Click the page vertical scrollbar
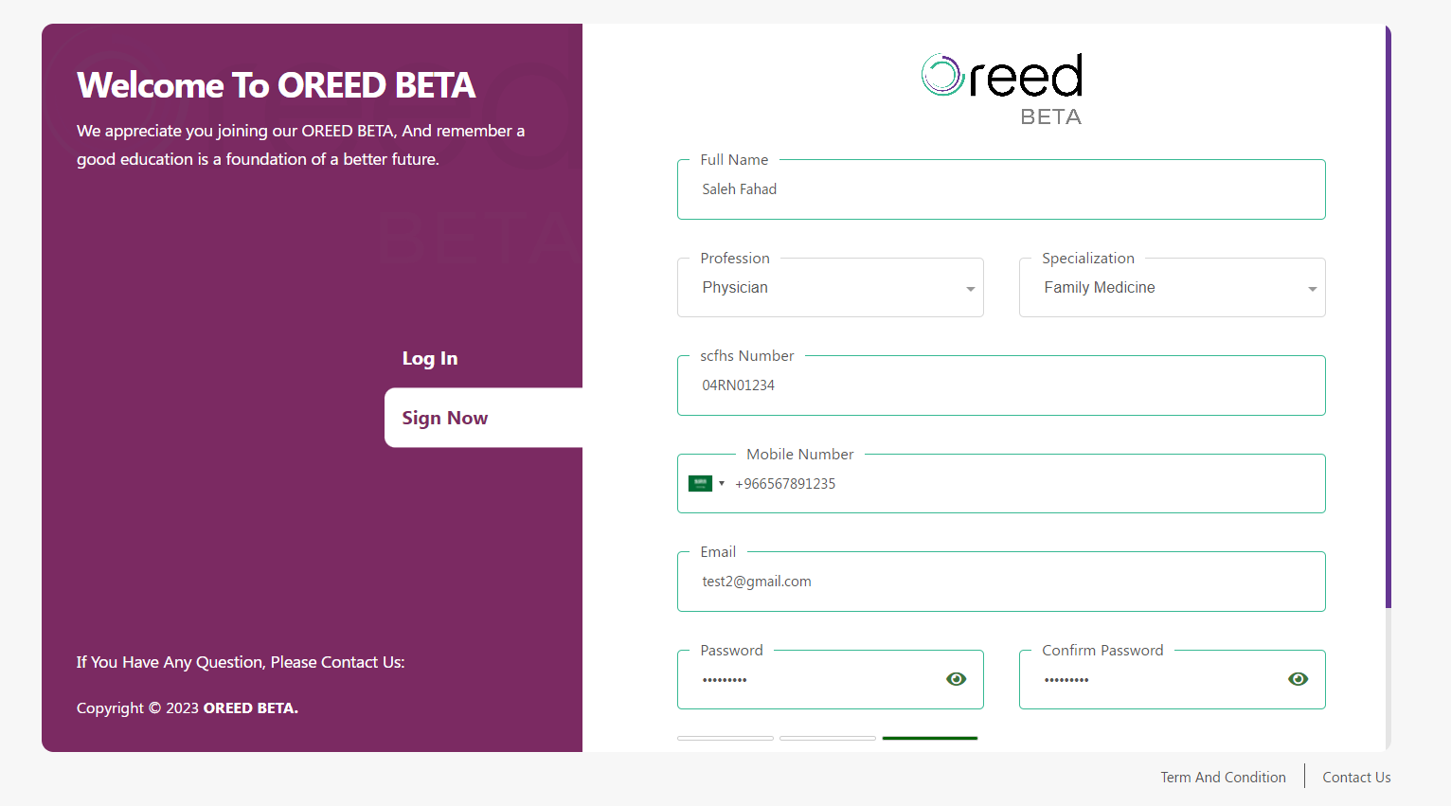1451x806 pixels. tap(1388, 317)
